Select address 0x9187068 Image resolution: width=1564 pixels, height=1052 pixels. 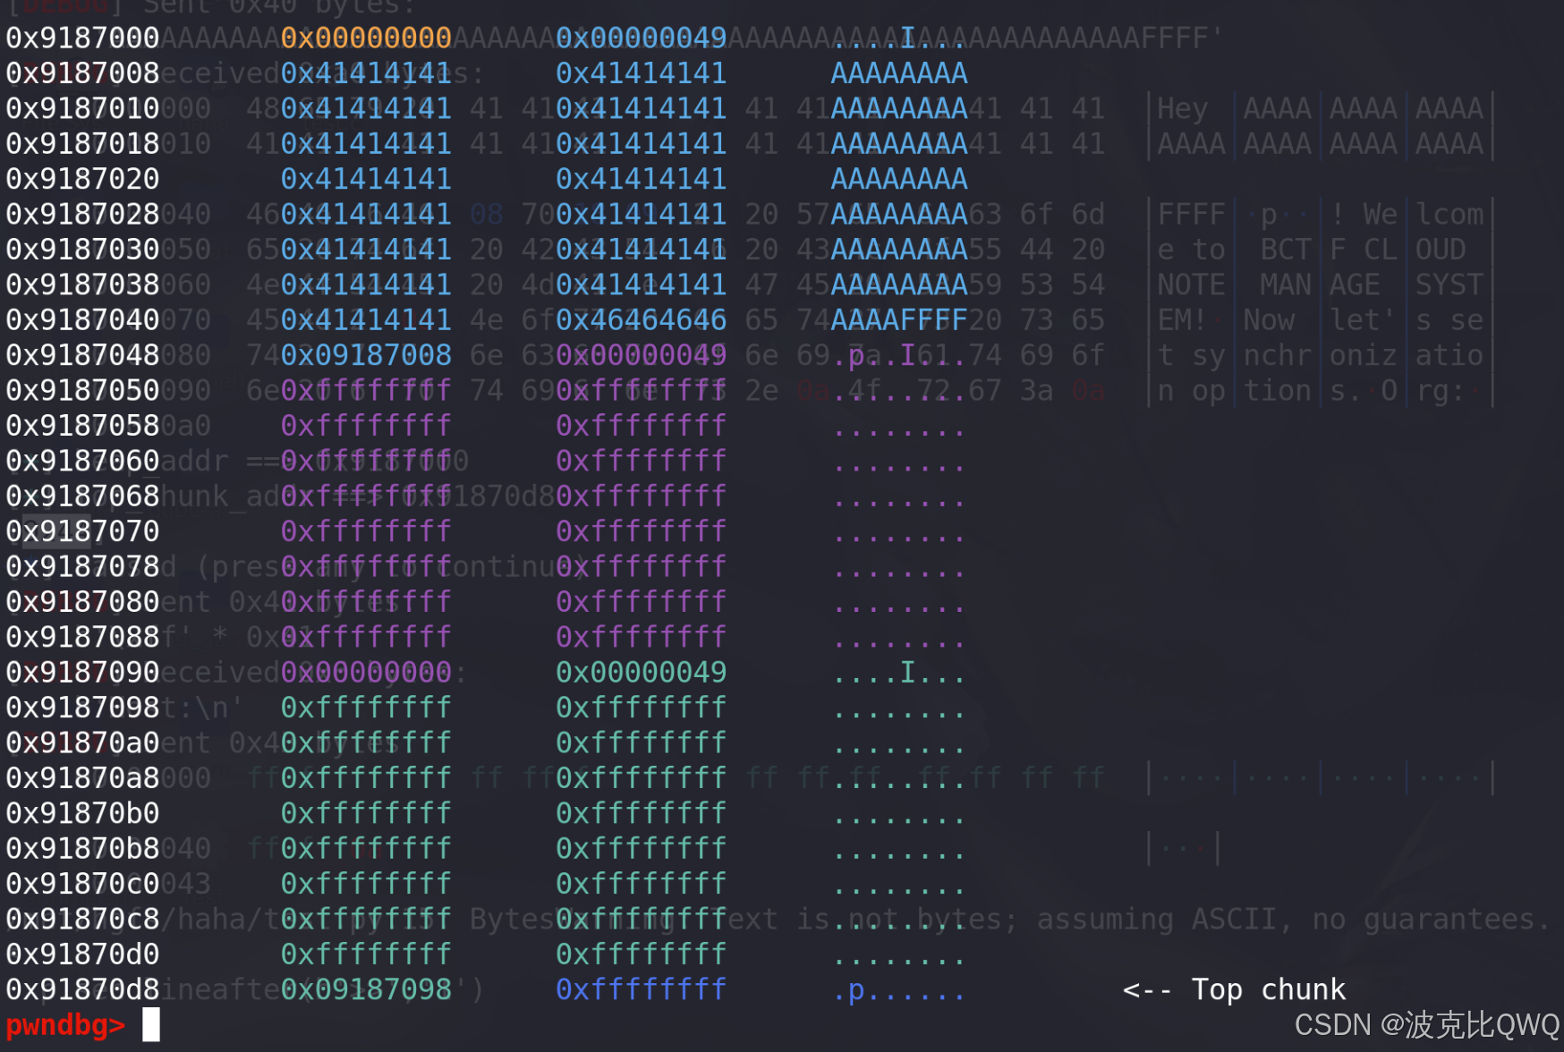click(82, 496)
